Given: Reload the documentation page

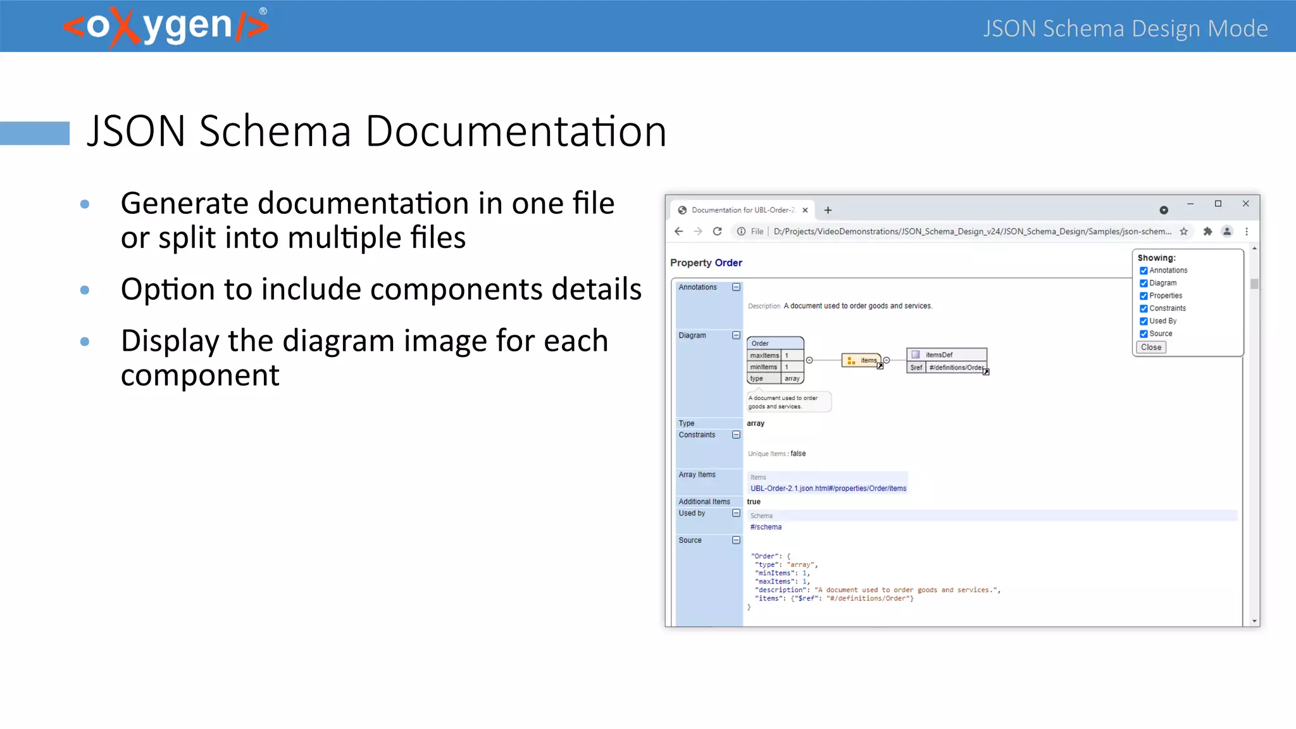Looking at the screenshot, I should 717,232.
